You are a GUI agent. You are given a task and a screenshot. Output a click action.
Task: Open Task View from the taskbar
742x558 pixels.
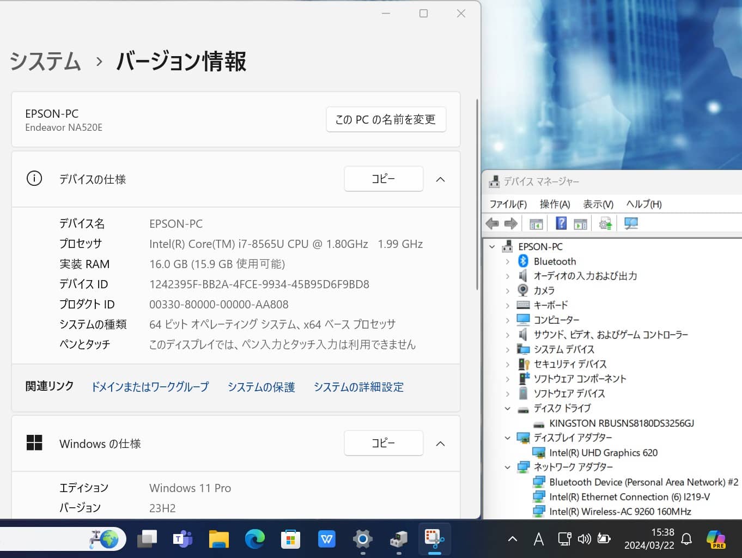click(x=147, y=539)
